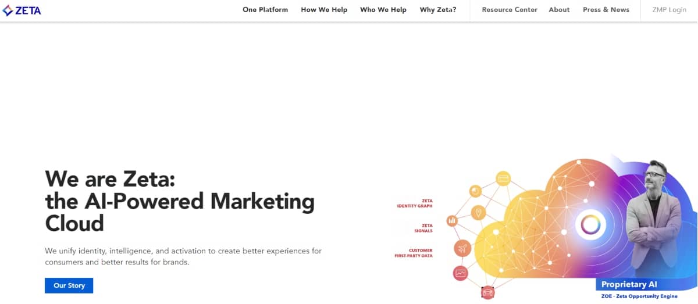This screenshot has height=304, width=698.
Task: Click the Zeta logo in the header
Action: 22,10
